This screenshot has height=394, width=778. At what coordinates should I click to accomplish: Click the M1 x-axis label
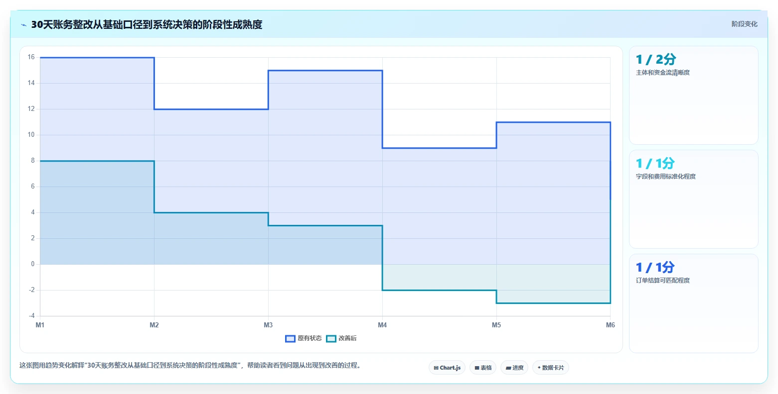tap(40, 325)
